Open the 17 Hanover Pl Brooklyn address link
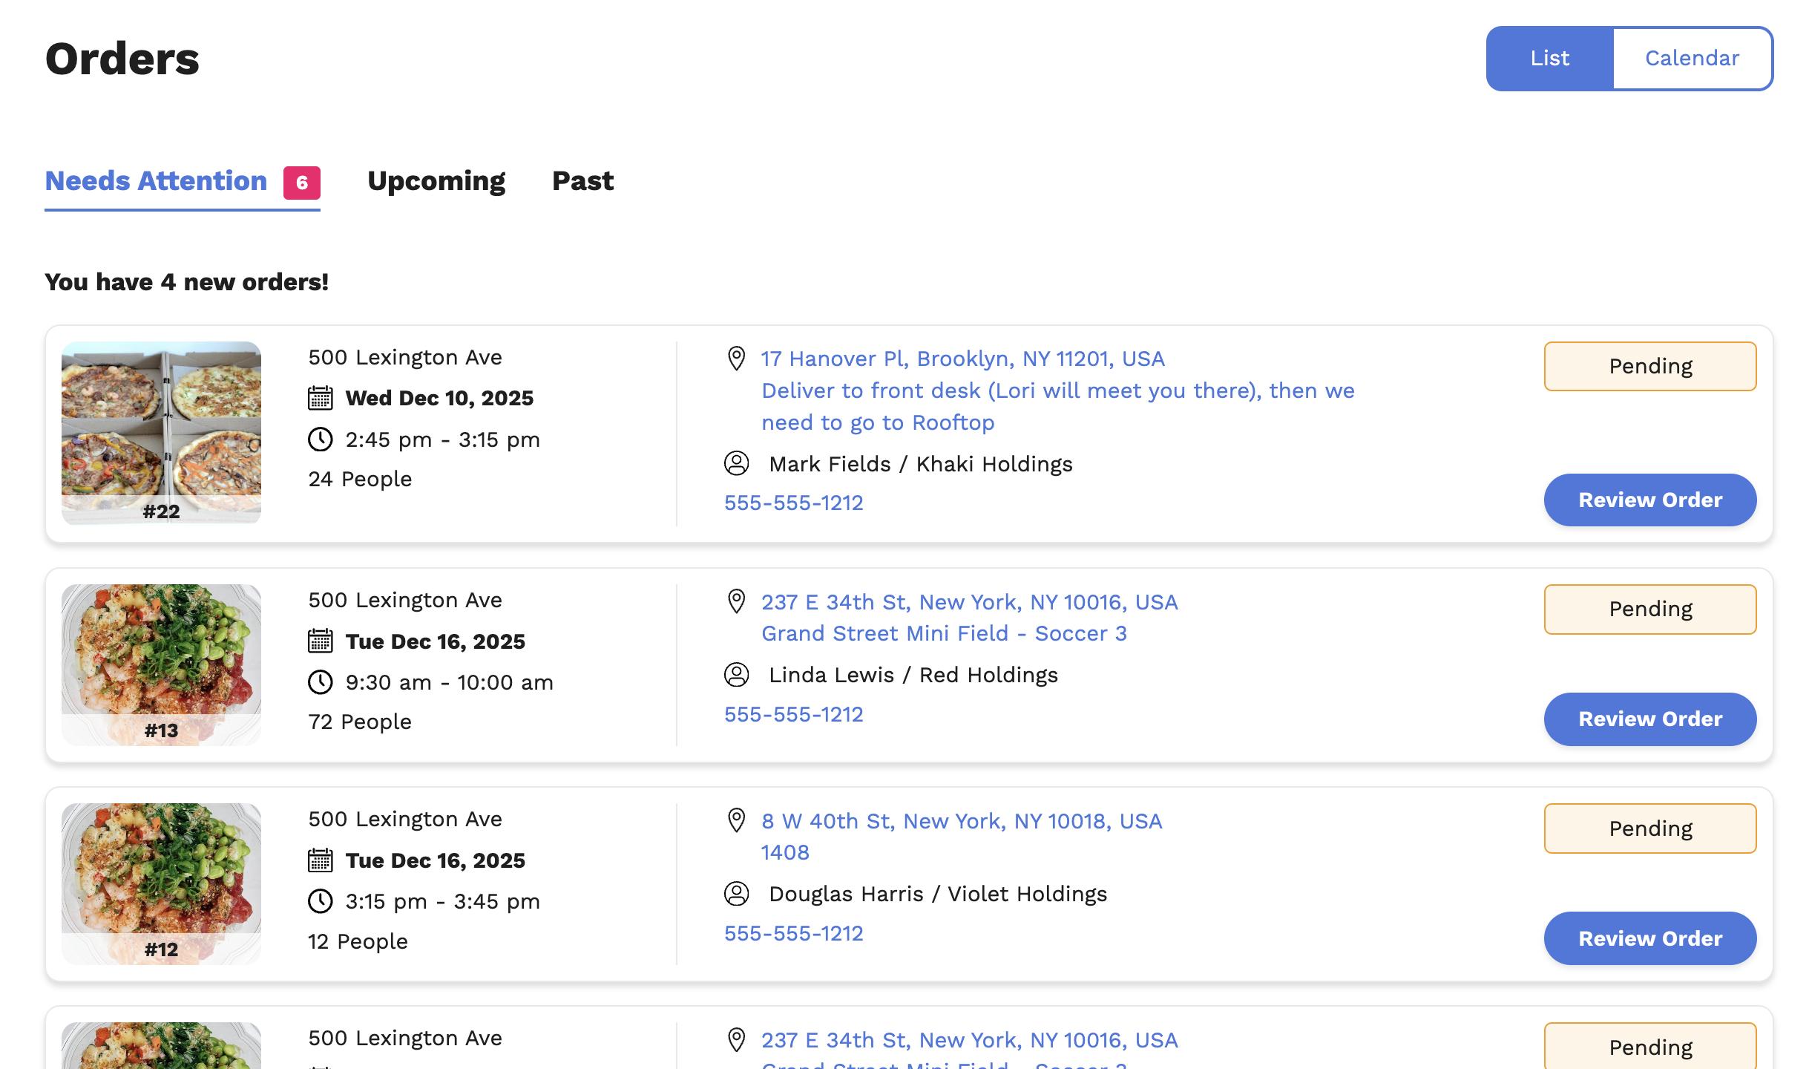 [x=962, y=359]
